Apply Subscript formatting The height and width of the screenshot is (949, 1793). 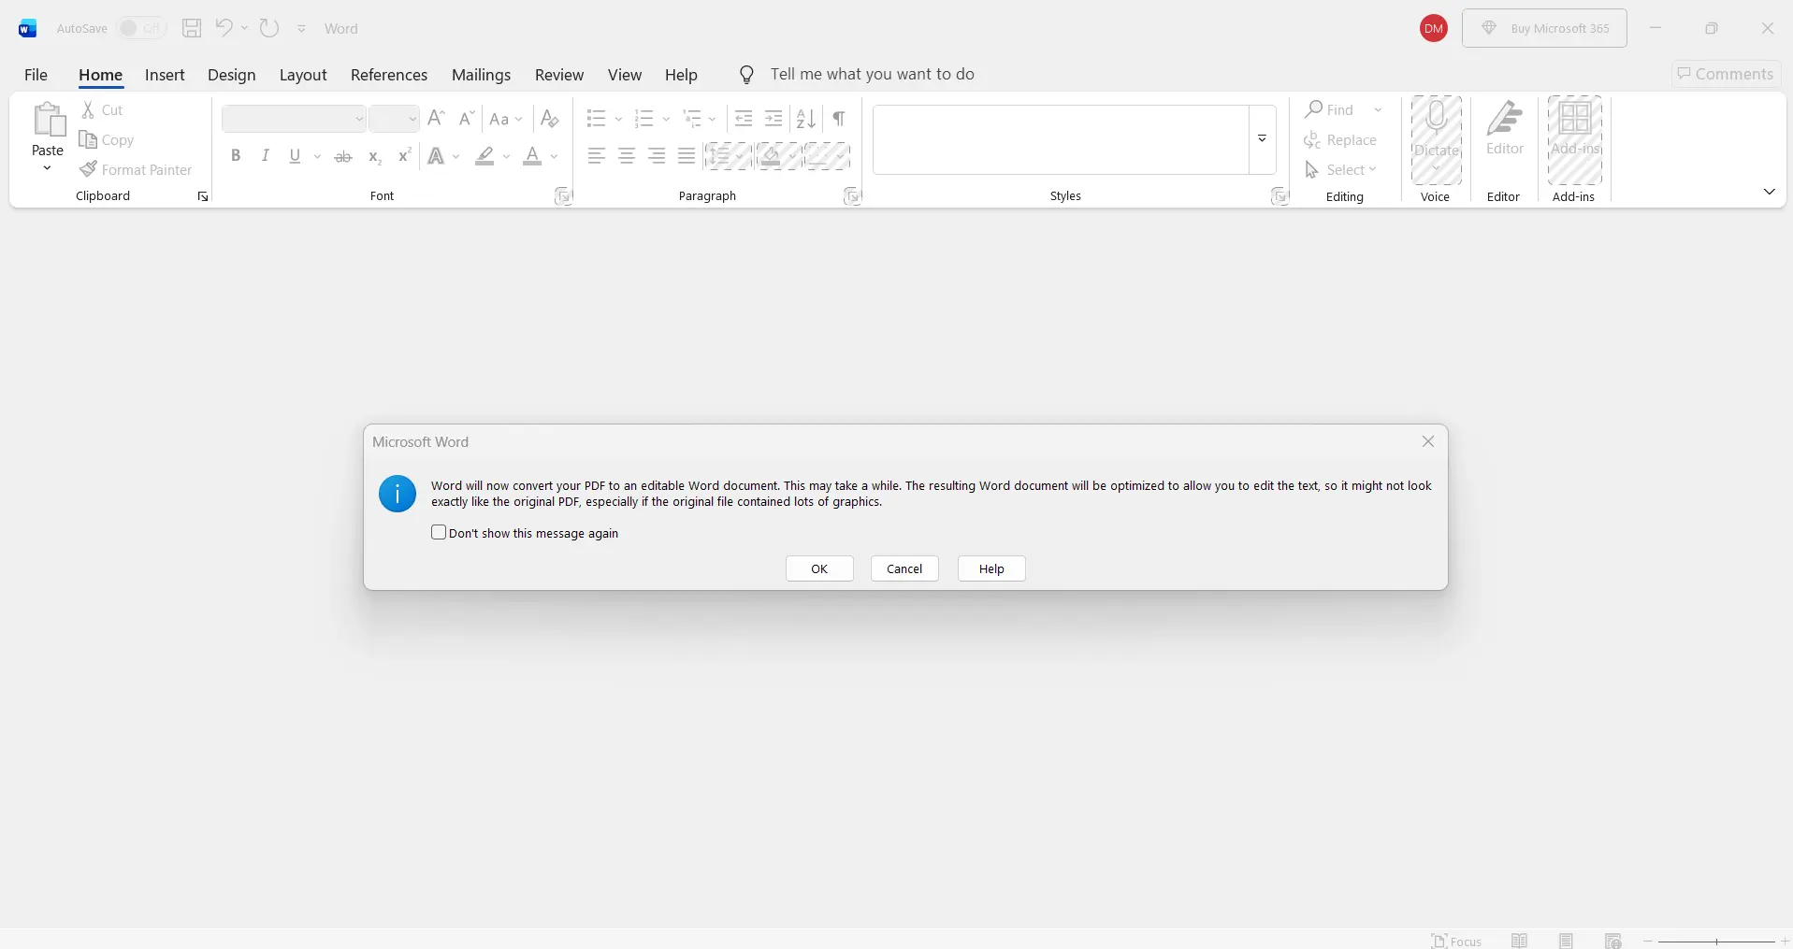374,156
